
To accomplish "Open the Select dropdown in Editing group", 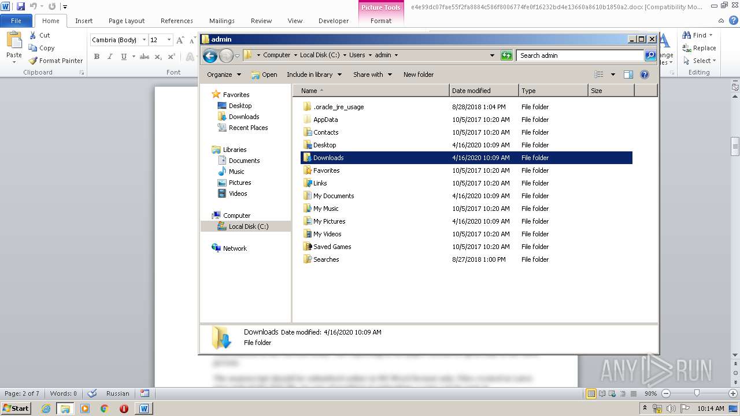I will (699, 61).
